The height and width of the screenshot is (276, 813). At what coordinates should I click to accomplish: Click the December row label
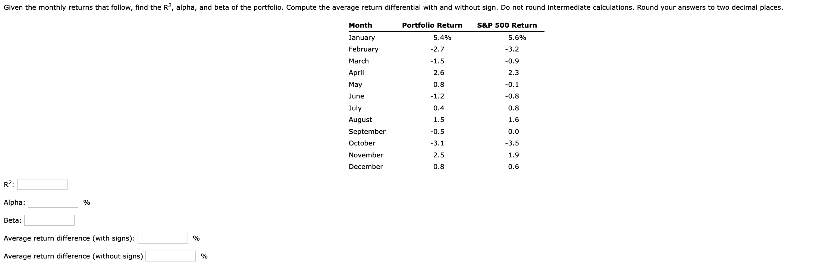pos(365,167)
